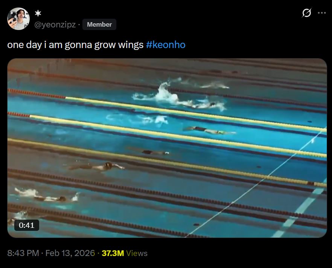Click the Feb 13, 2026 date
The width and height of the screenshot is (332, 268).
[70, 253]
